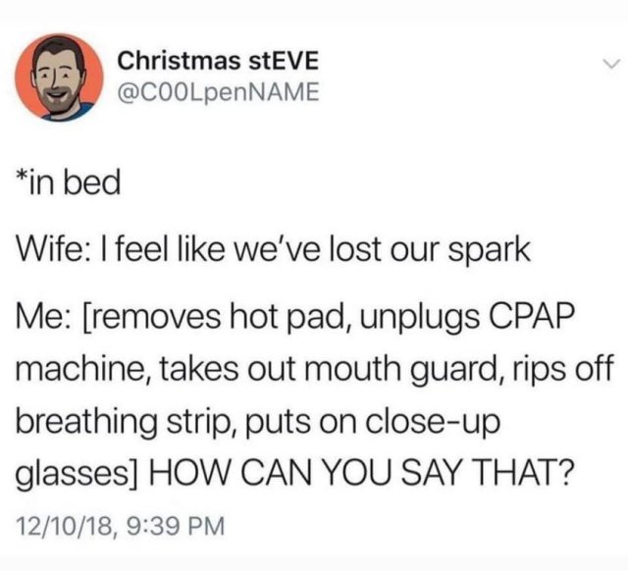The height and width of the screenshot is (571, 628).
Task: Click the text "HOW CAN YOU SAY THAT?"
Action: [x=360, y=471]
